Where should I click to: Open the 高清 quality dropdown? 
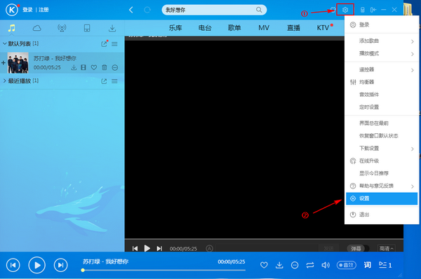(x=387, y=249)
